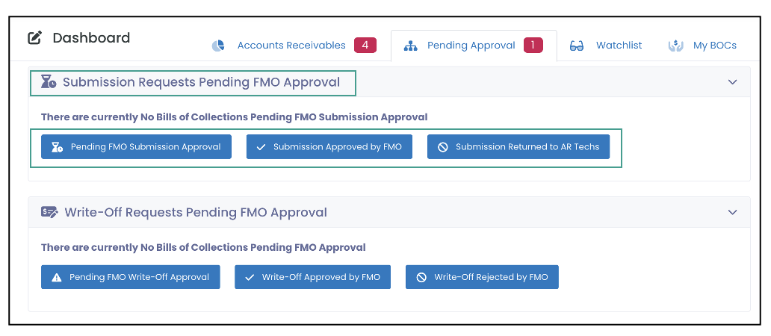Image resolution: width=771 pixels, height=336 pixels.
Task: Collapse the Submission Requests Pending FMO section
Action: click(733, 82)
